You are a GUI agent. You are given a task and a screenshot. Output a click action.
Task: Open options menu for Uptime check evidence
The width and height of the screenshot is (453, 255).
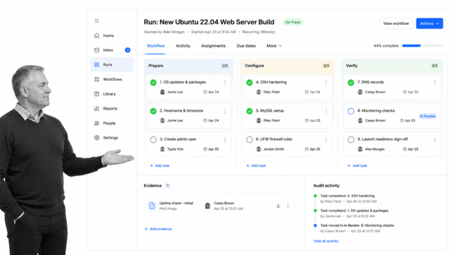[x=288, y=205]
